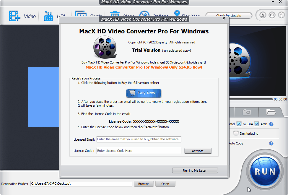Screen dimensions: 288x195
Task: Toggle the nVIDIA checkbox
Action: pyautogui.click(x=239, y=124)
